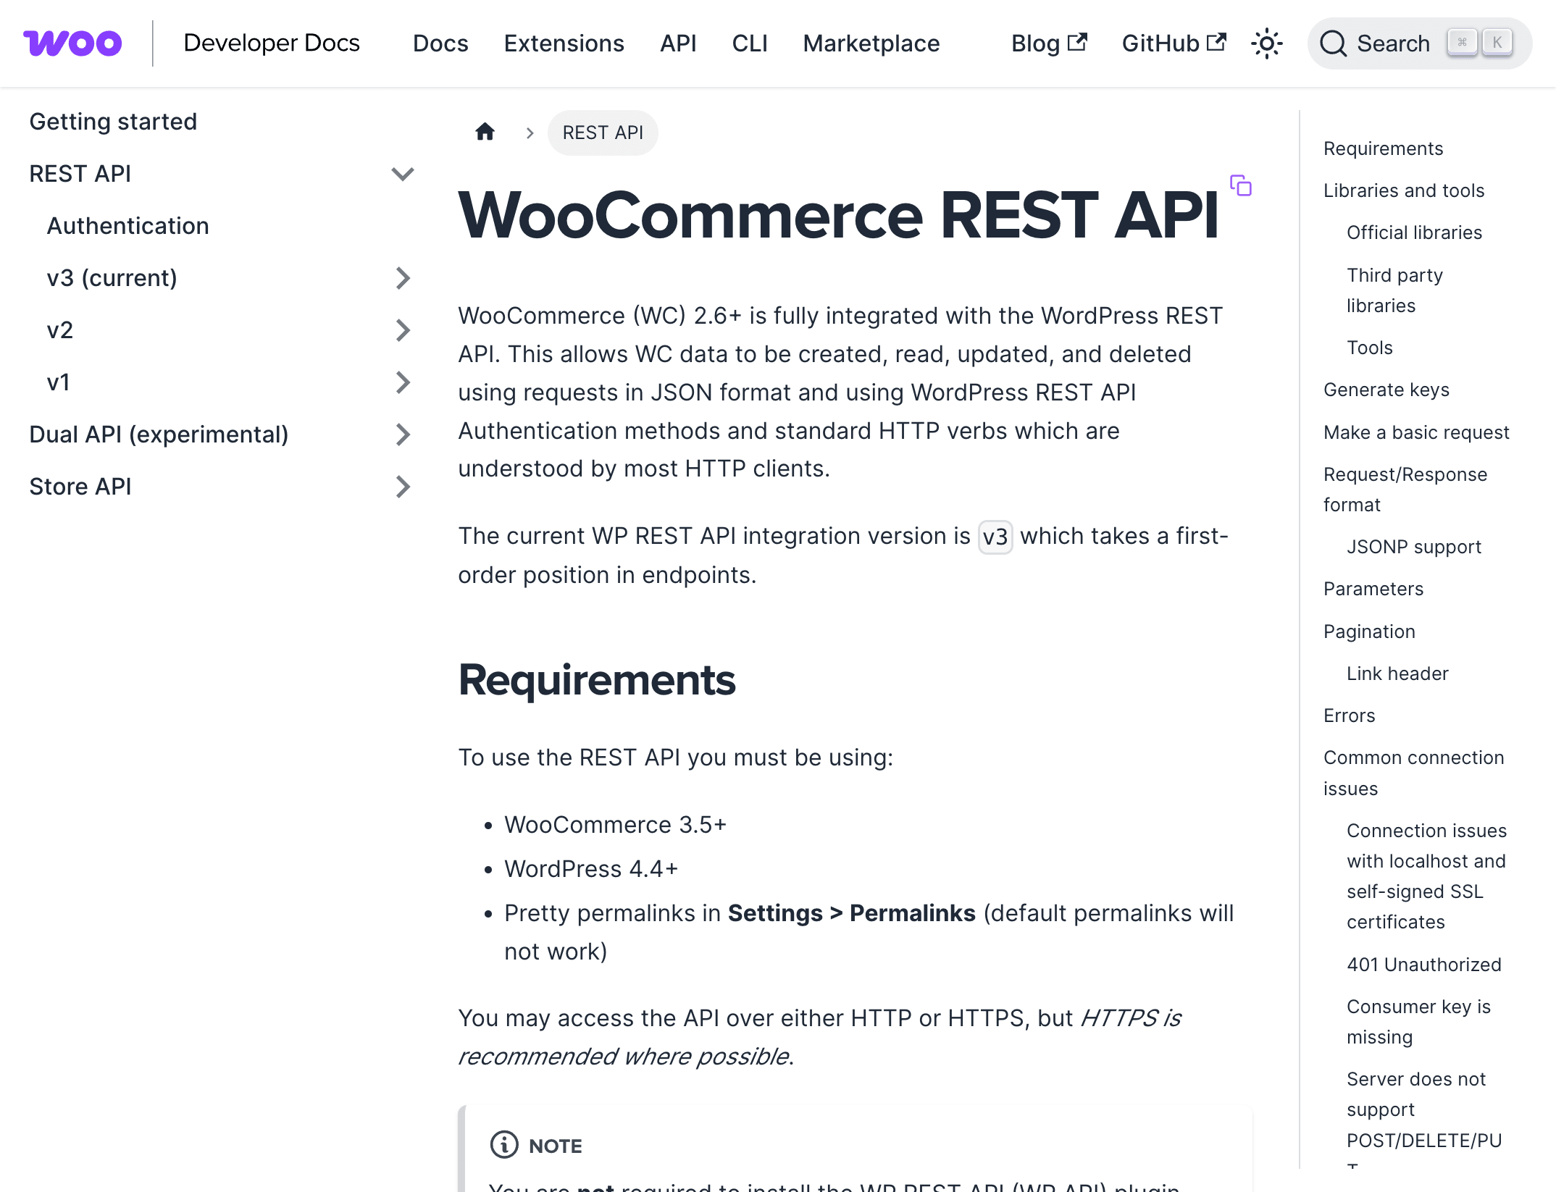Click the WooCommerce REST API title
This screenshot has width=1556, height=1192.
click(839, 214)
